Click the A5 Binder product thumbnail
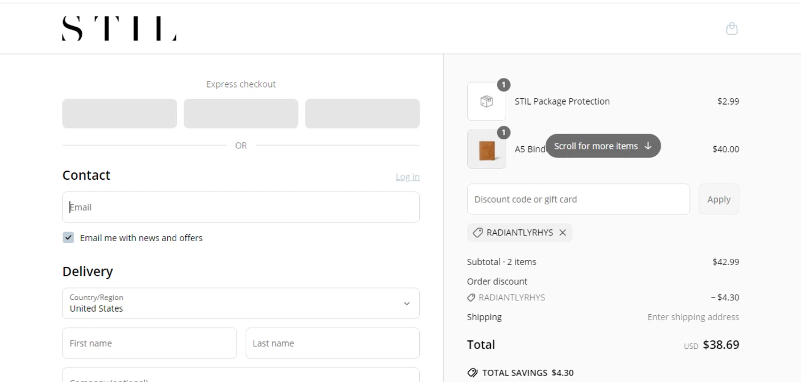The image size is (801, 382). pyautogui.click(x=486, y=149)
